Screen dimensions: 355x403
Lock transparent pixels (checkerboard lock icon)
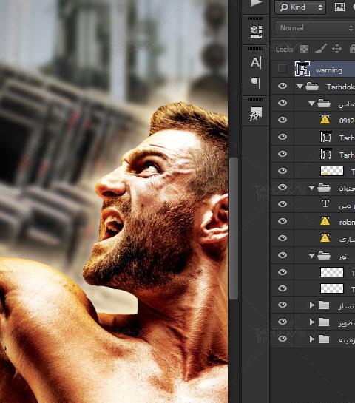pyautogui.click(x=304, y=49)
